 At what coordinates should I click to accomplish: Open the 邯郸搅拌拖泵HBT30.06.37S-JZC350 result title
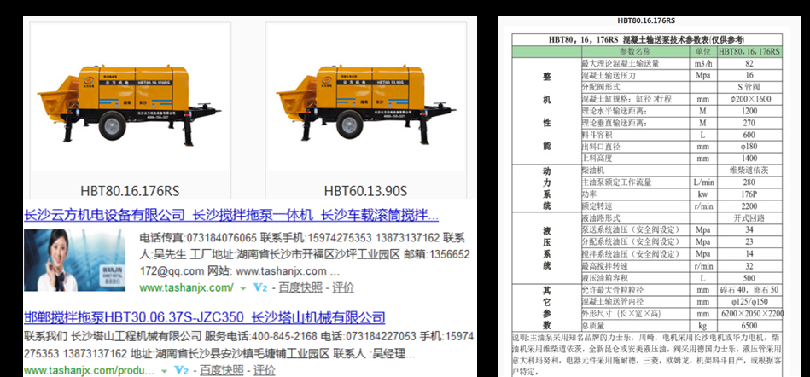[204, 317]
